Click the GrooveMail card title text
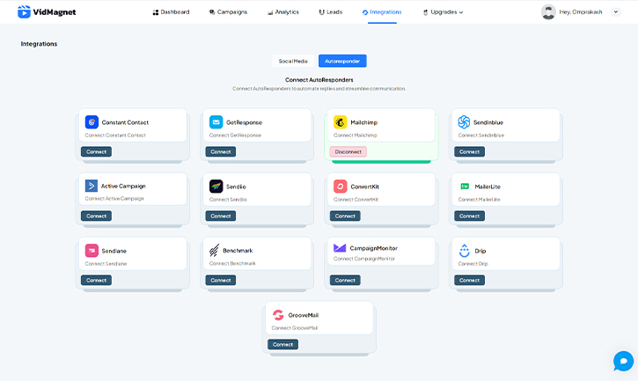Viewport: 638px width, 381px height. 303,315
